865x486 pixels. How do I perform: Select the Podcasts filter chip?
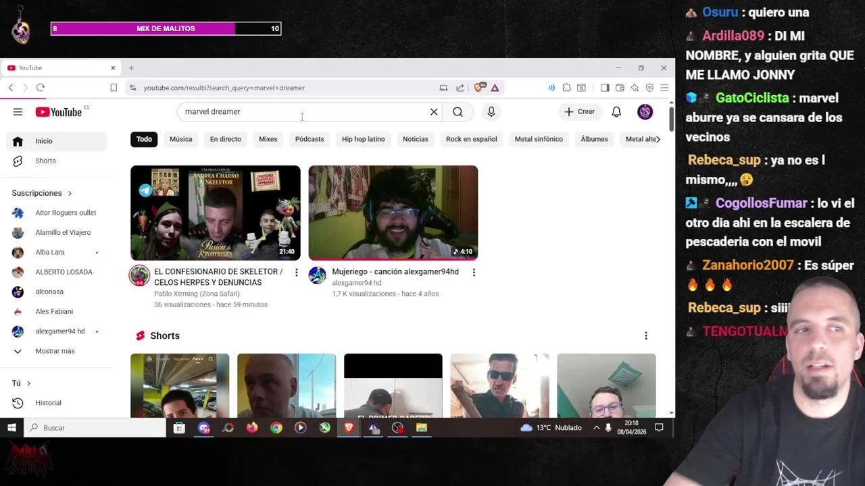click(x=310, y=139)
